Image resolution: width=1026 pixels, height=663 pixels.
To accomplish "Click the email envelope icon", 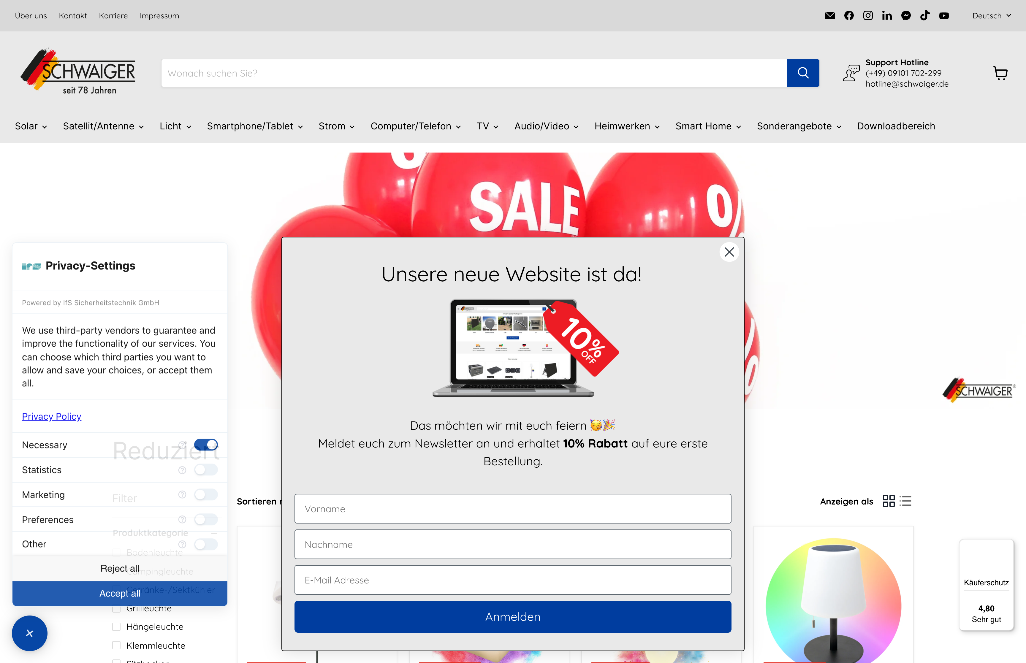I will (830, 15).
